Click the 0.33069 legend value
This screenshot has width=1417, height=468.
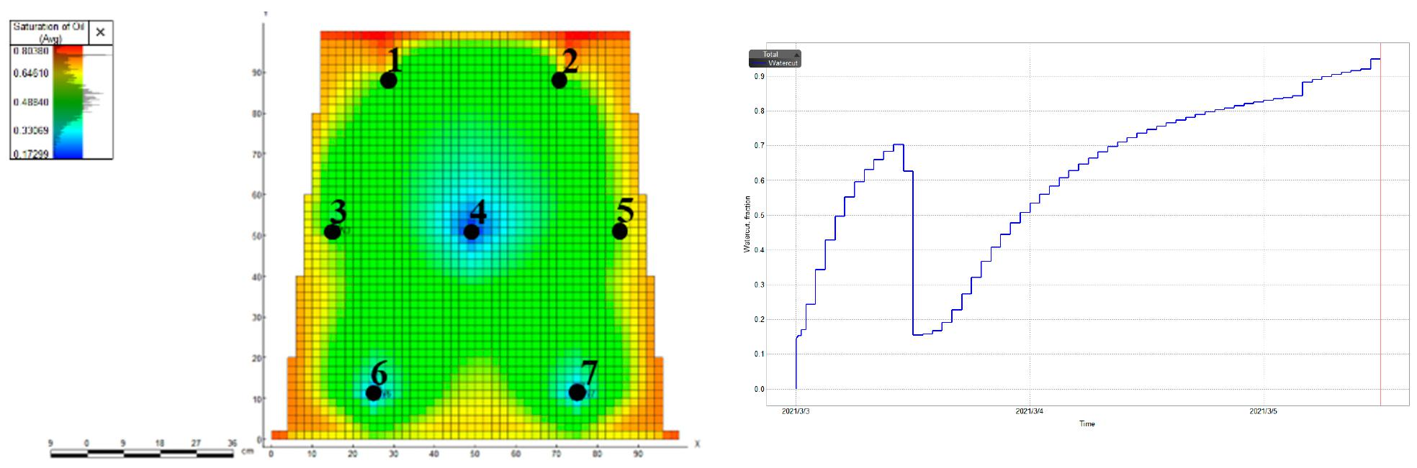pyautogui.click(x=31, y=131)
